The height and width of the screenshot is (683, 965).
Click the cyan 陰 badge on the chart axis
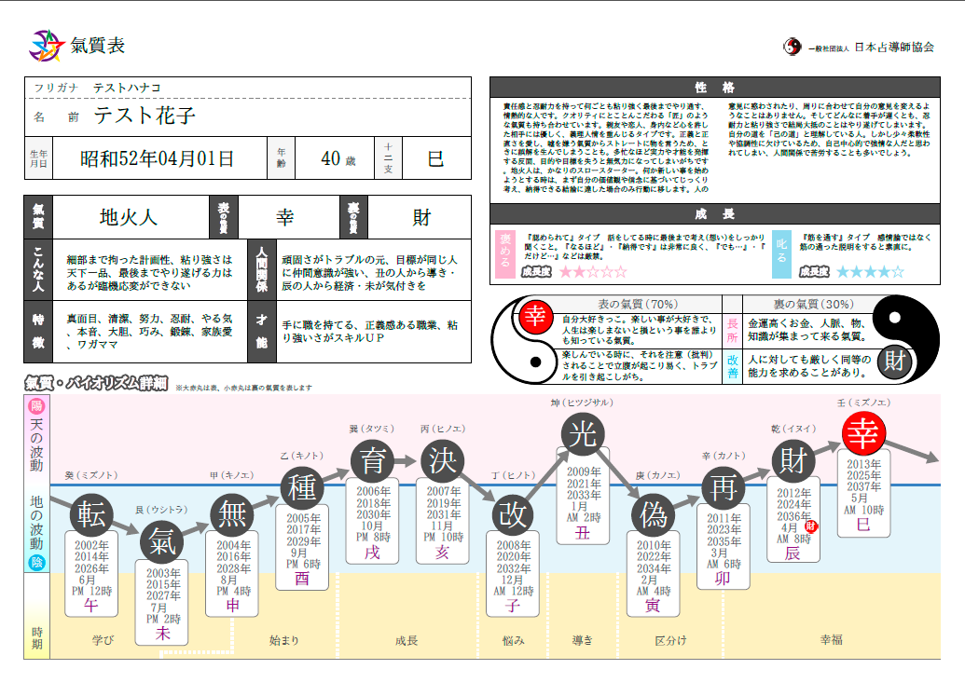pyautogui.click(x=36, y=562)
